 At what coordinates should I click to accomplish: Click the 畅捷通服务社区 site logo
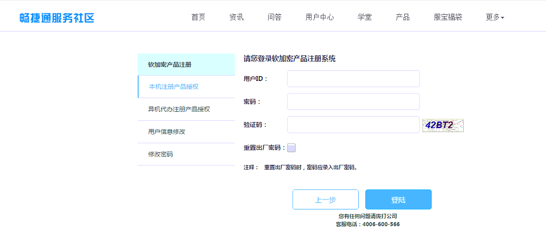tap(57, 18)
